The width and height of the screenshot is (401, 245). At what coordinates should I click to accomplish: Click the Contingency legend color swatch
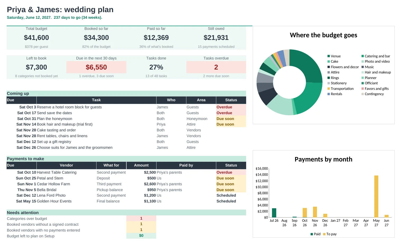pos(363,94)
